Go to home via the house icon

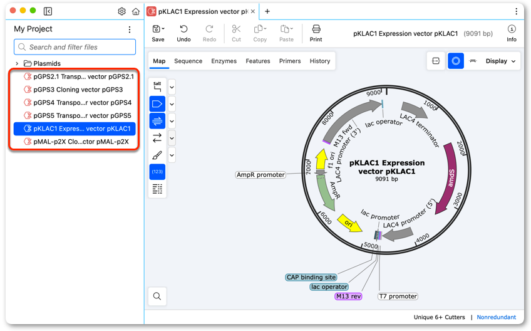(136, 11)
